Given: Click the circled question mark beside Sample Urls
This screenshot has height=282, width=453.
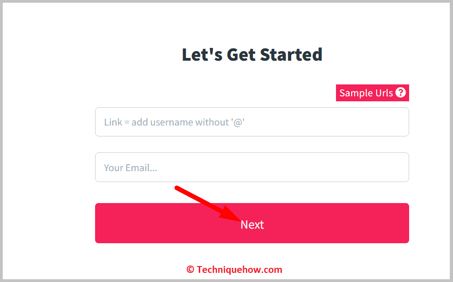Looking at the screenshot, I should 400,93.
